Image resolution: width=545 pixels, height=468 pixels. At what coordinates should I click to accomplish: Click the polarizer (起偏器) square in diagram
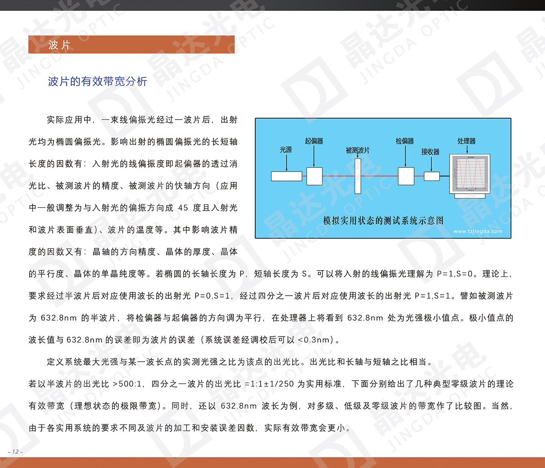(314, 176)
